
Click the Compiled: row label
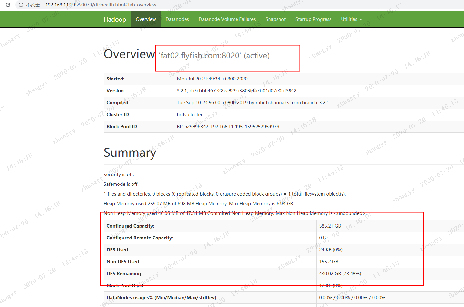pyautogui.click(x=118, y=103)
